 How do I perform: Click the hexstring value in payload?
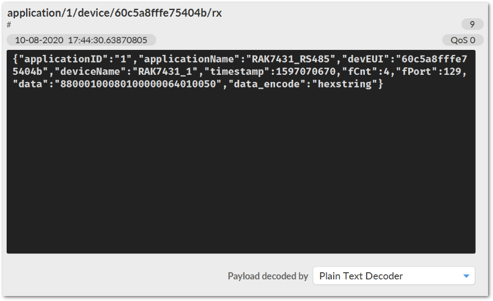point(344,84)
